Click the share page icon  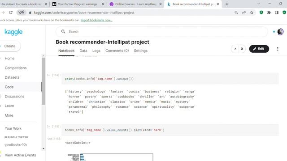(244, 13)
